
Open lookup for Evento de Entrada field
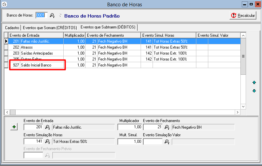click(47, 127)
